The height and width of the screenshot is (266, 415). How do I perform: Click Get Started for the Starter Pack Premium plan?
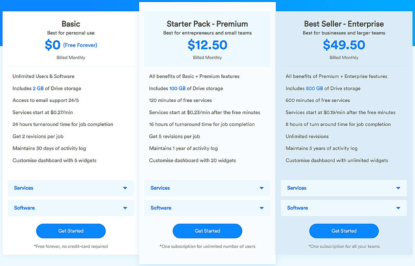207,231
